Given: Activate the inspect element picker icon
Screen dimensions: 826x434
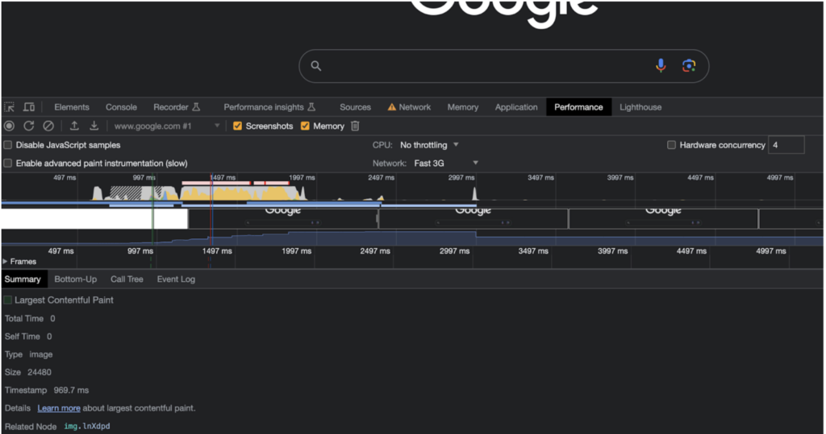Looking at the screenshot, I should [x=10, y=107].
